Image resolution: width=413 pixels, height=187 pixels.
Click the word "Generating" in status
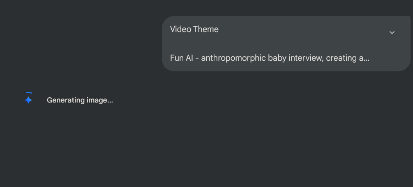(x=63, y=100)
